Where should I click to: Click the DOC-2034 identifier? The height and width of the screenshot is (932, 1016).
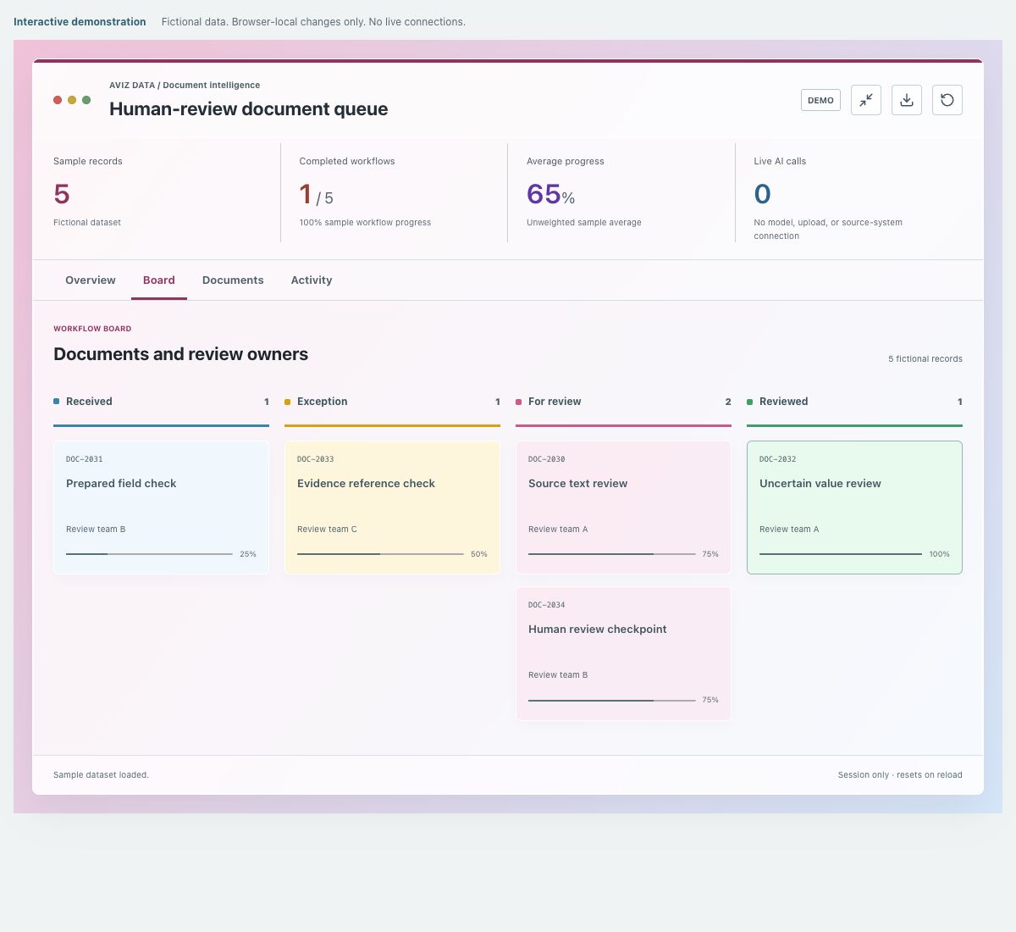coord(547,605)
